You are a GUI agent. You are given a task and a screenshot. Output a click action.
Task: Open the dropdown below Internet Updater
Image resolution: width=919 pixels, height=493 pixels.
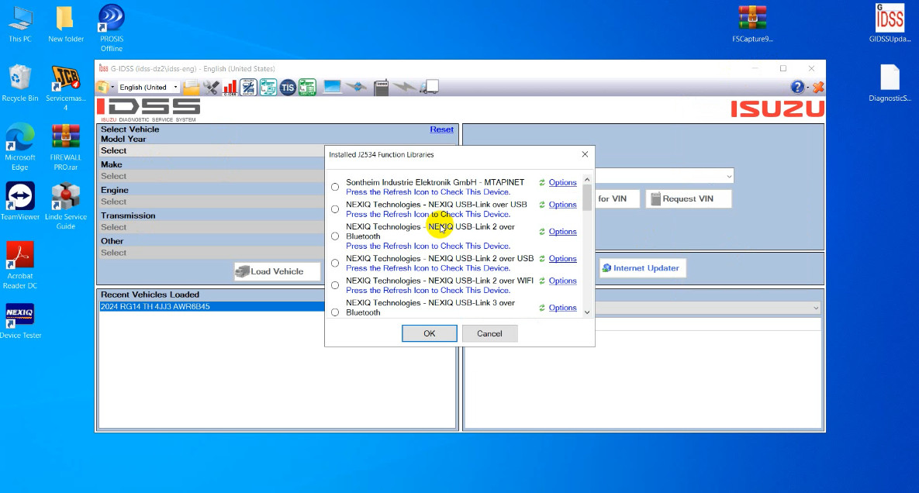707,308
